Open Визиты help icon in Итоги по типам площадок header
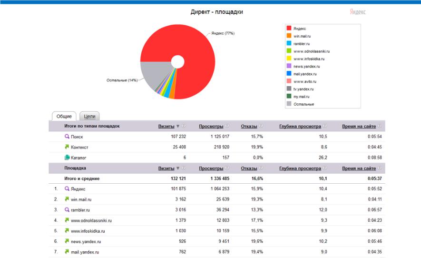The width and height of the screenshot is (421, 258). [184, 126]
